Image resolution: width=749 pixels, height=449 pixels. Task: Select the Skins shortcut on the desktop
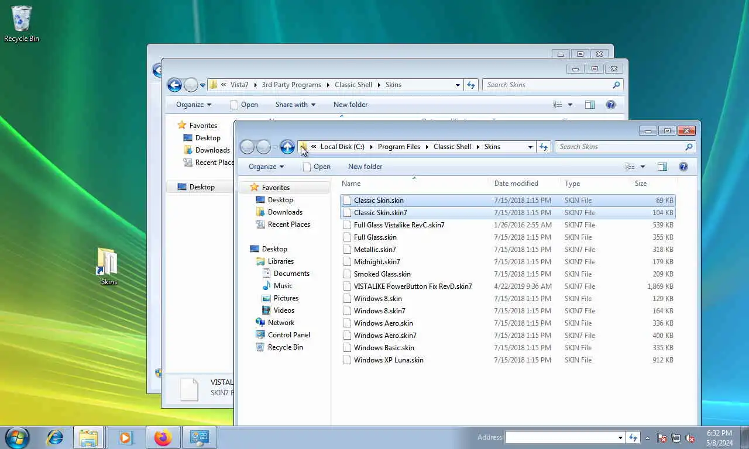(108, 267)
